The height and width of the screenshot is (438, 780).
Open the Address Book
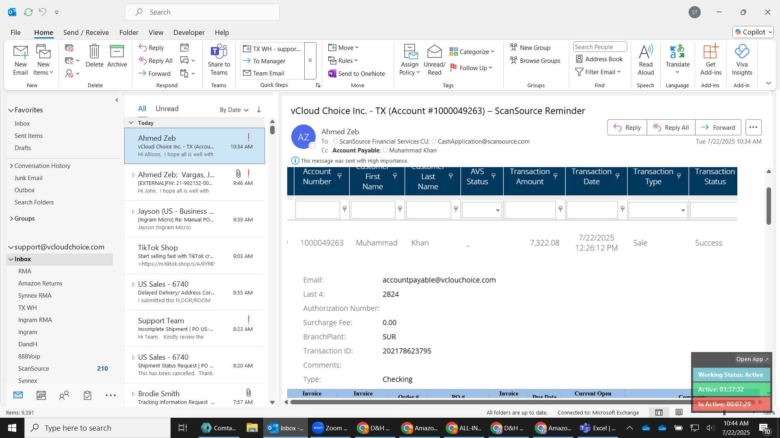click(599, 59)
